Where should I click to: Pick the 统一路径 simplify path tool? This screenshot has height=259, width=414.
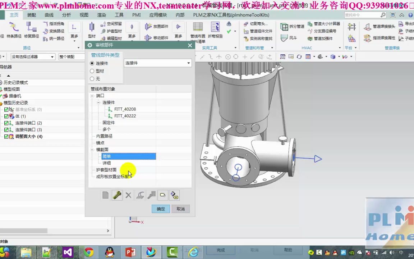pos(54,38)
